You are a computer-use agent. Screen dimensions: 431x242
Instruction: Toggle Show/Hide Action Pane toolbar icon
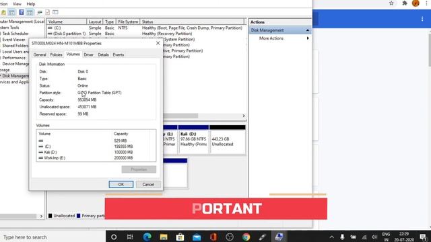coord(30,12)
